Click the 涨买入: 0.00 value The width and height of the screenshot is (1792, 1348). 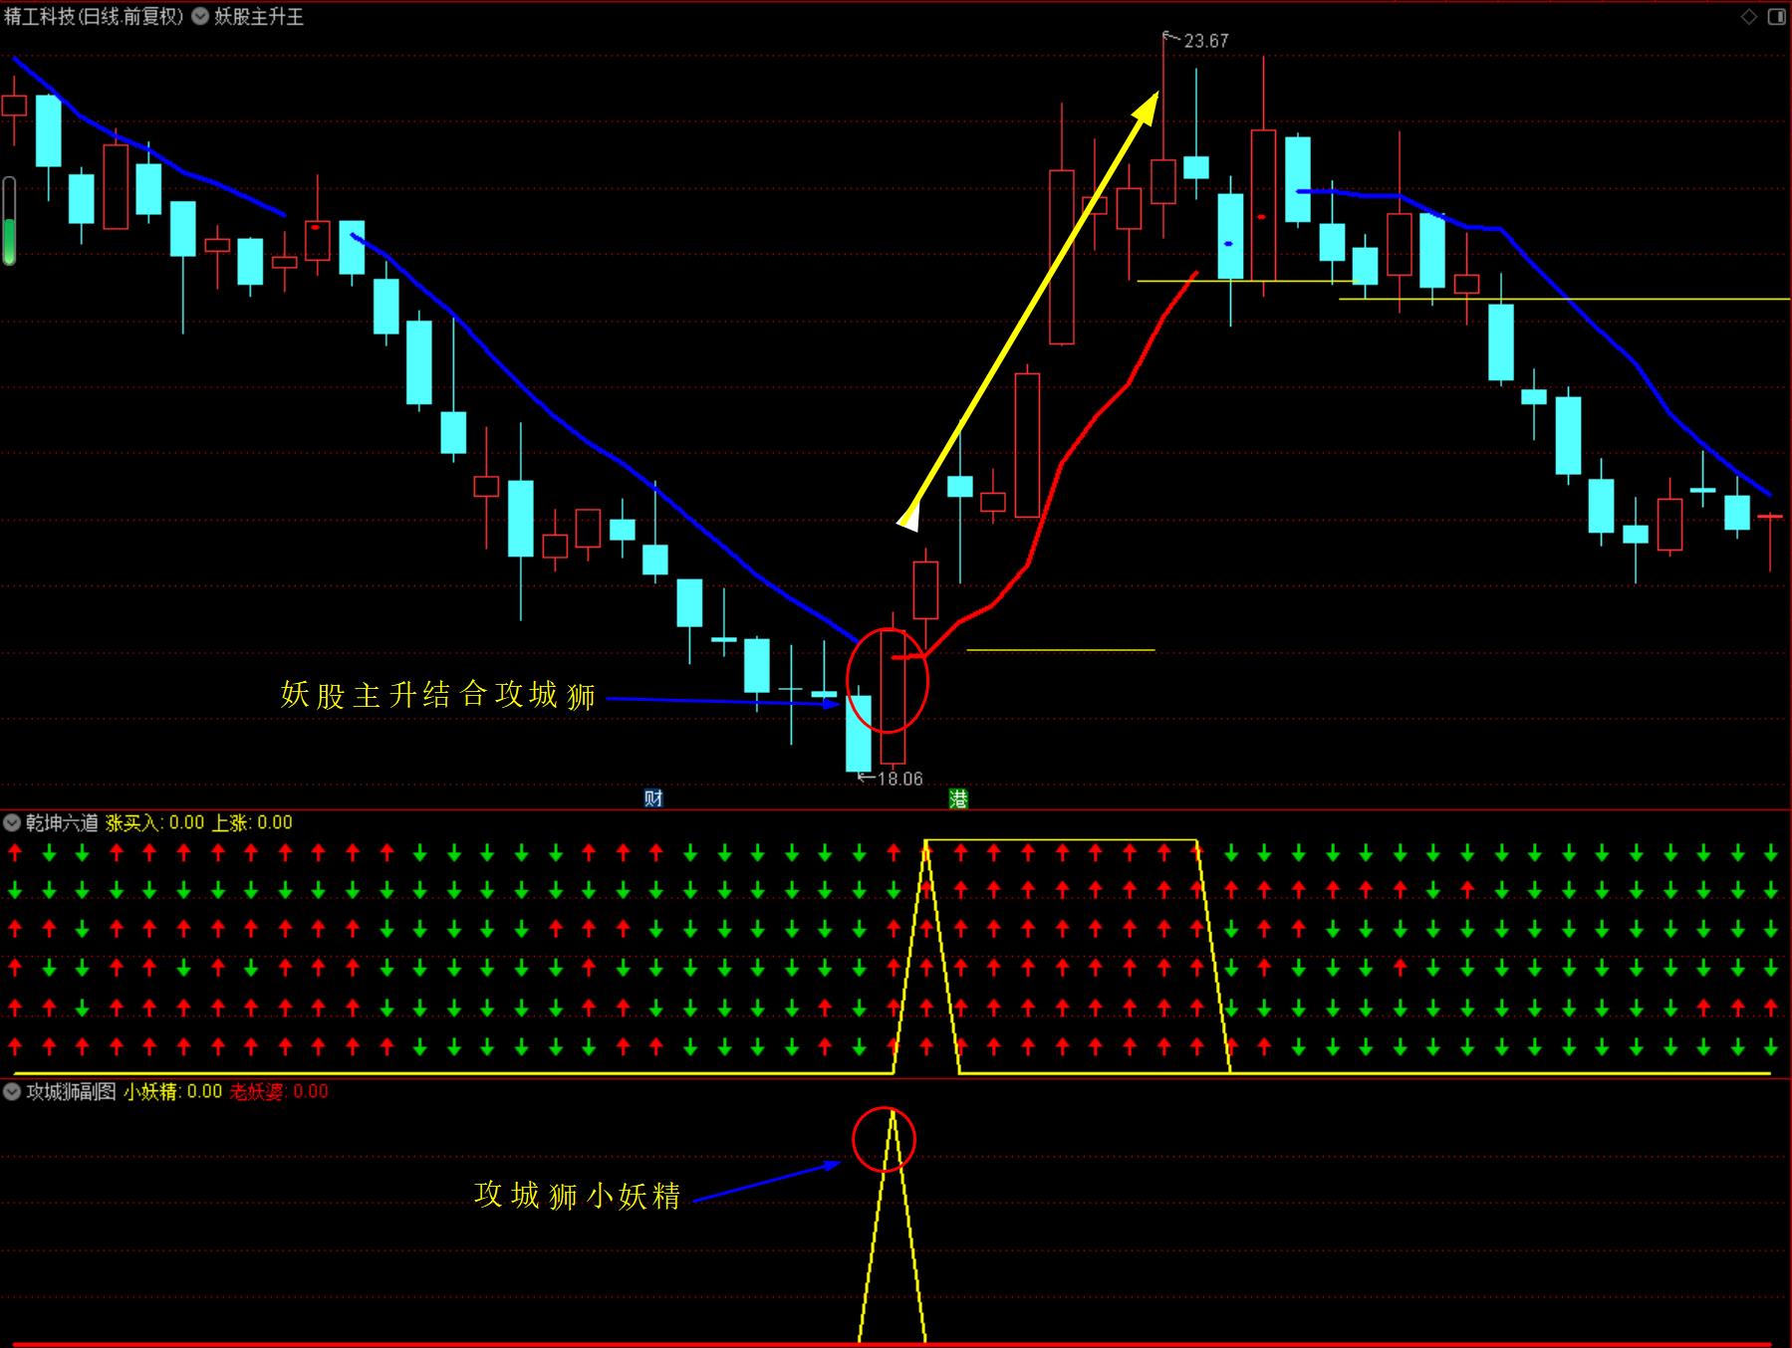tap(154, 822)
